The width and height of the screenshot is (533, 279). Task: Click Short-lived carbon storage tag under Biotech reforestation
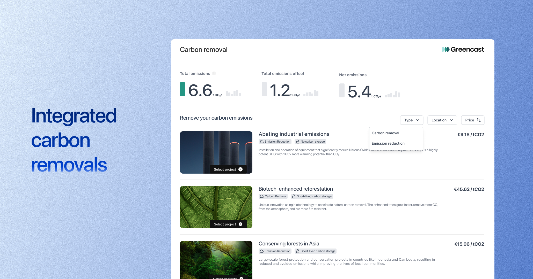click(x=312, y=196)
